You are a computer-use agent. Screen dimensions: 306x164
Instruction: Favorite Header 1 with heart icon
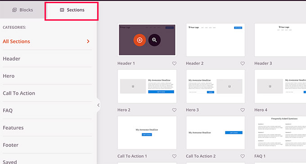[174, 63]
